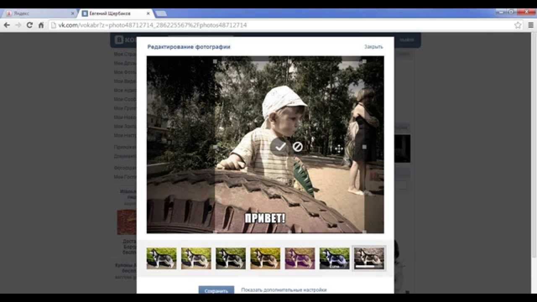Confirm the crop with the checkmark icon

pyautogui.click(x=280, y=146)
